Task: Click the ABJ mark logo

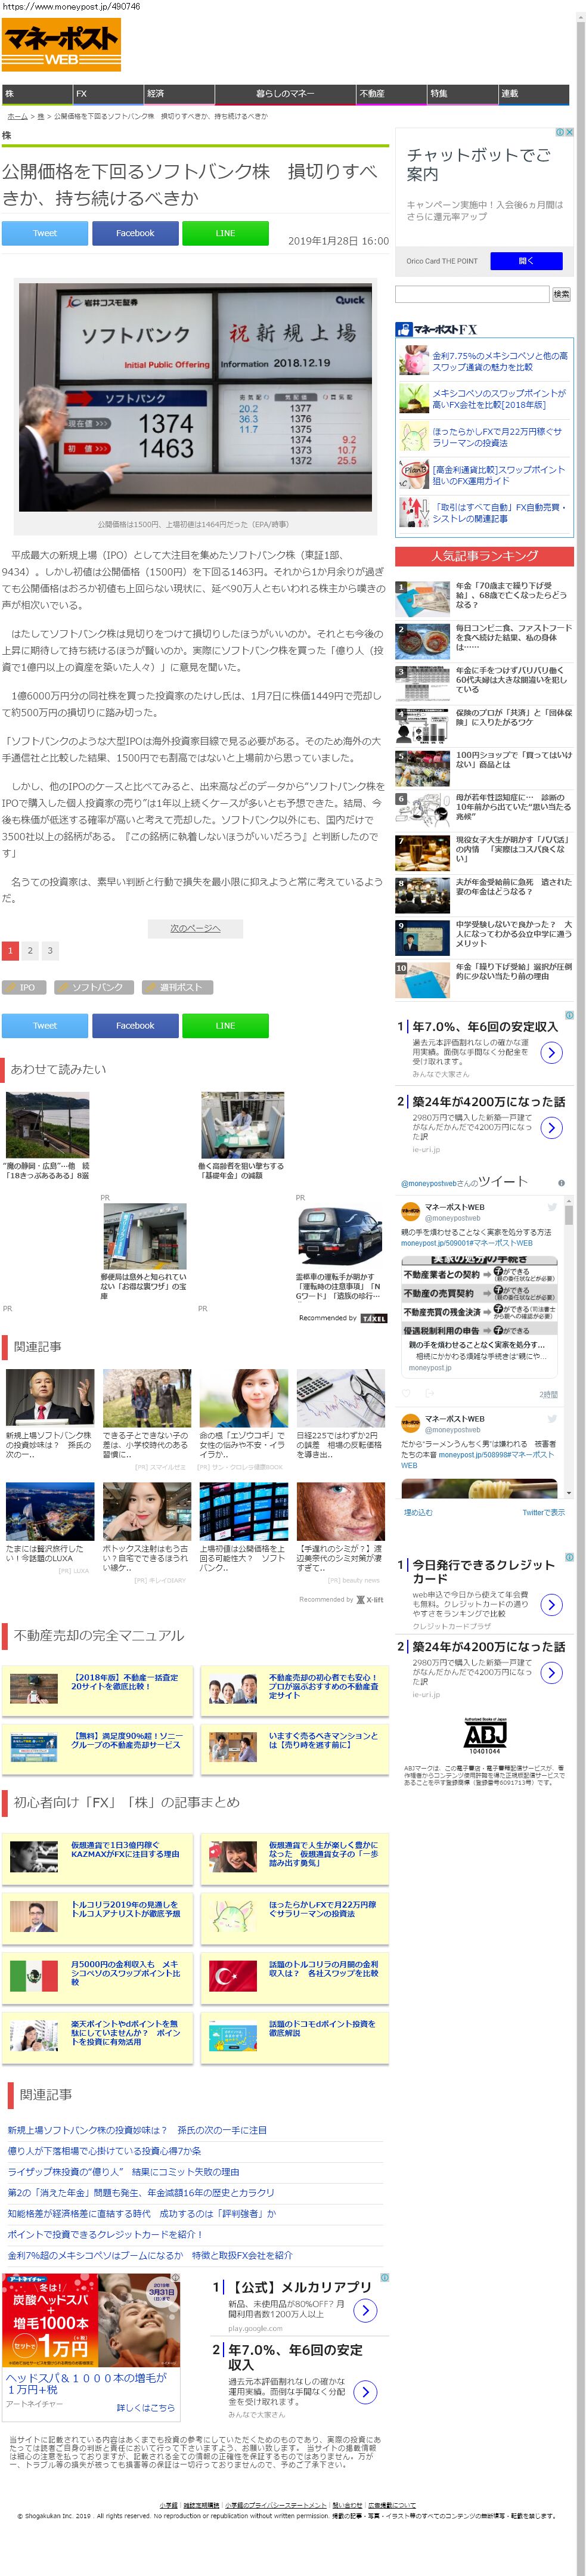Action: click(x=485, y=1735)
